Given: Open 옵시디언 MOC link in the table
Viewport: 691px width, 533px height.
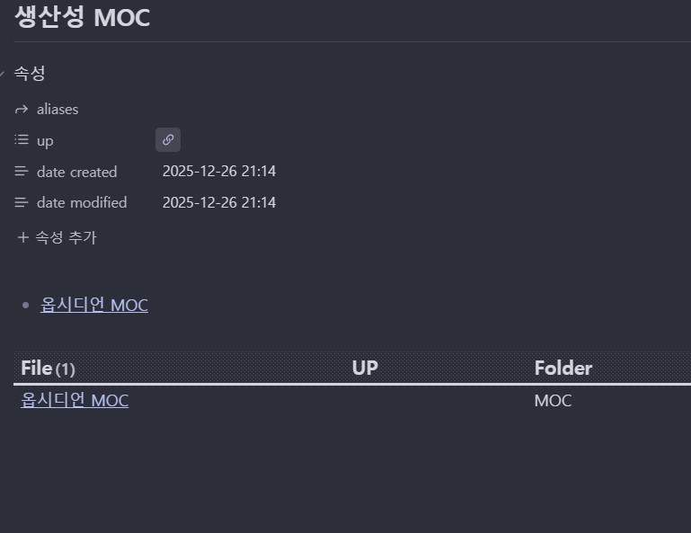Looking at the screenshot, I should [x=75, y=401].
